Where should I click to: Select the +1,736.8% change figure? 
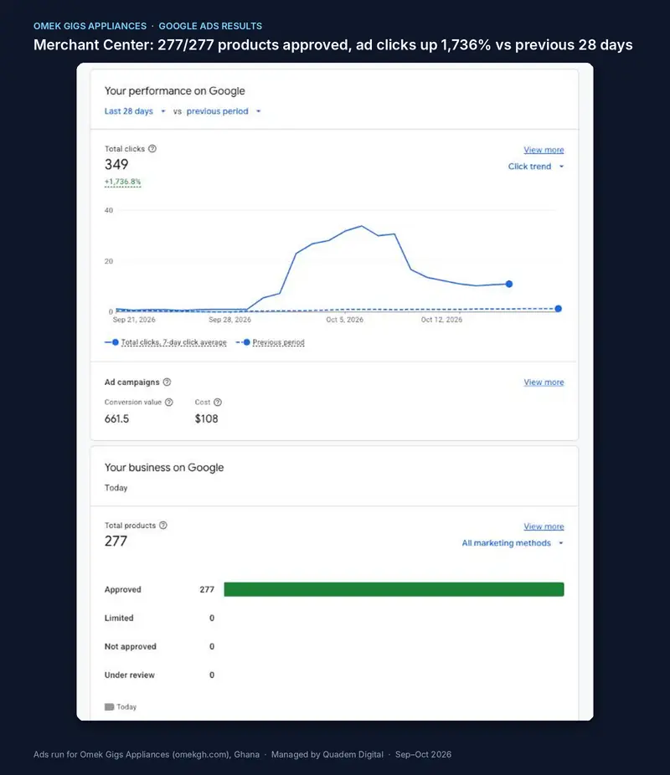tap(122, 182)
